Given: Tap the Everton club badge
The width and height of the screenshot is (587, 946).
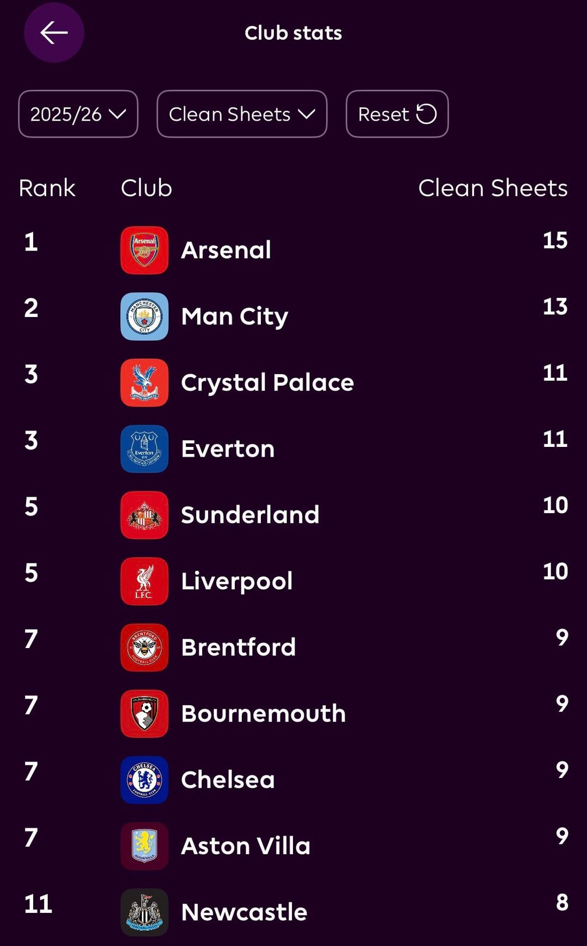Looking at the screenshot, I should [x=144, y=449].
